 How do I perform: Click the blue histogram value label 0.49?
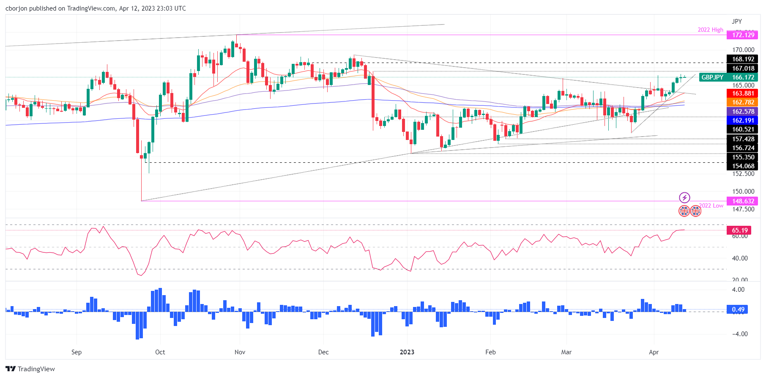pos(738,310)
